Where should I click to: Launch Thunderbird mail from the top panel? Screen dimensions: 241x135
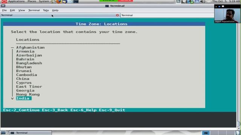[64, 1]
